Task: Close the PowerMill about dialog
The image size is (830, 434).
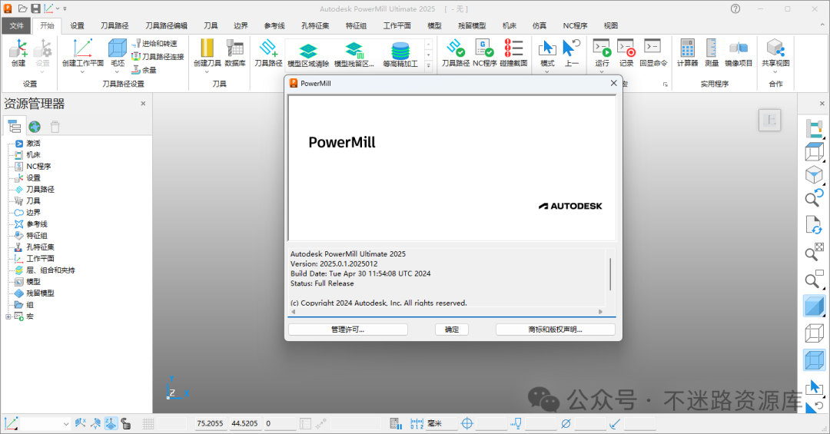Action: click(x=613, y=83)
